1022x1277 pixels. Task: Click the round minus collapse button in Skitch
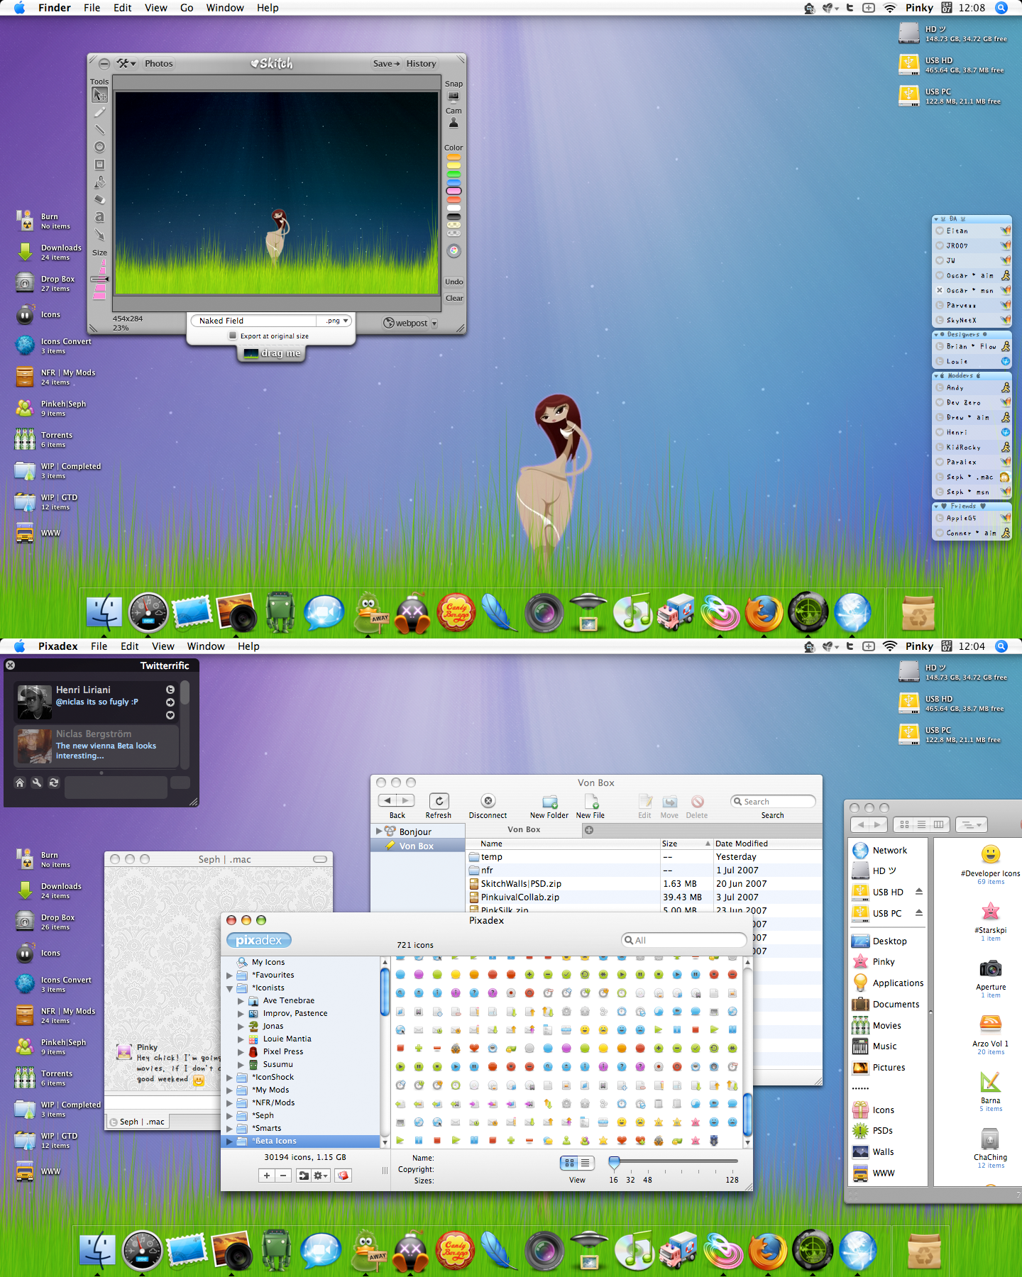pos(104,64)
